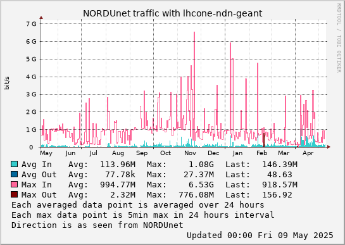
Task: Click the '1 G' y-axis label
Action: [31, 129]
